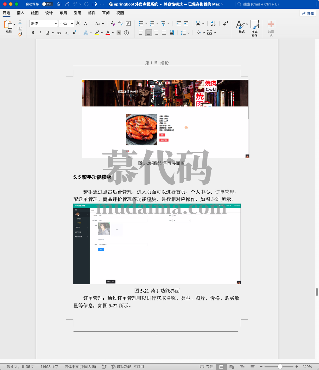Image resolution: width=319 pixels, height=370 pixels.
Task: Switch to the 审阅 ribbon tab
Action: [x=106, y=13]
